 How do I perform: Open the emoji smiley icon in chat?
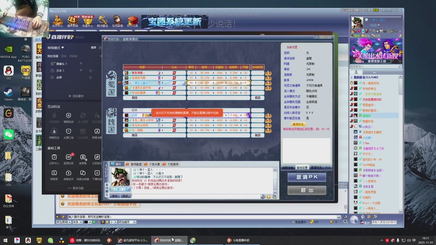(269, 197)
